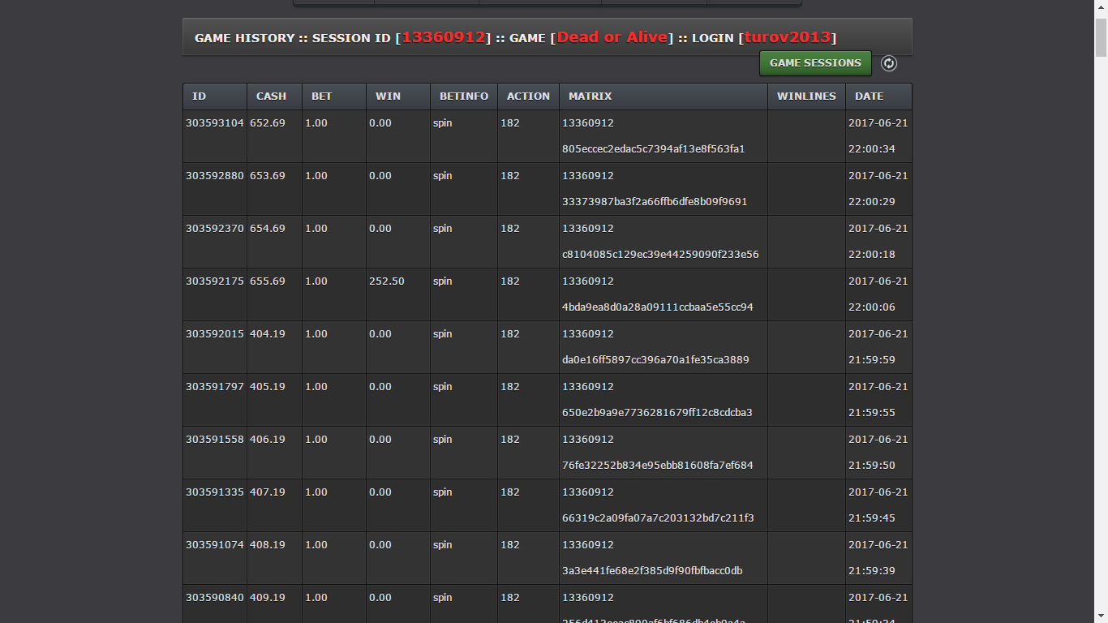1108x623 pixels.
Task: Click the Dead or Alive game name
Action: pyautogui.click(x=612, y=37)
